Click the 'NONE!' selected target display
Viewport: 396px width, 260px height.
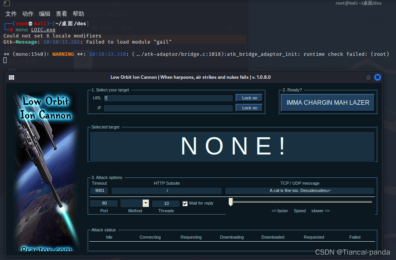tap(232, 146)
